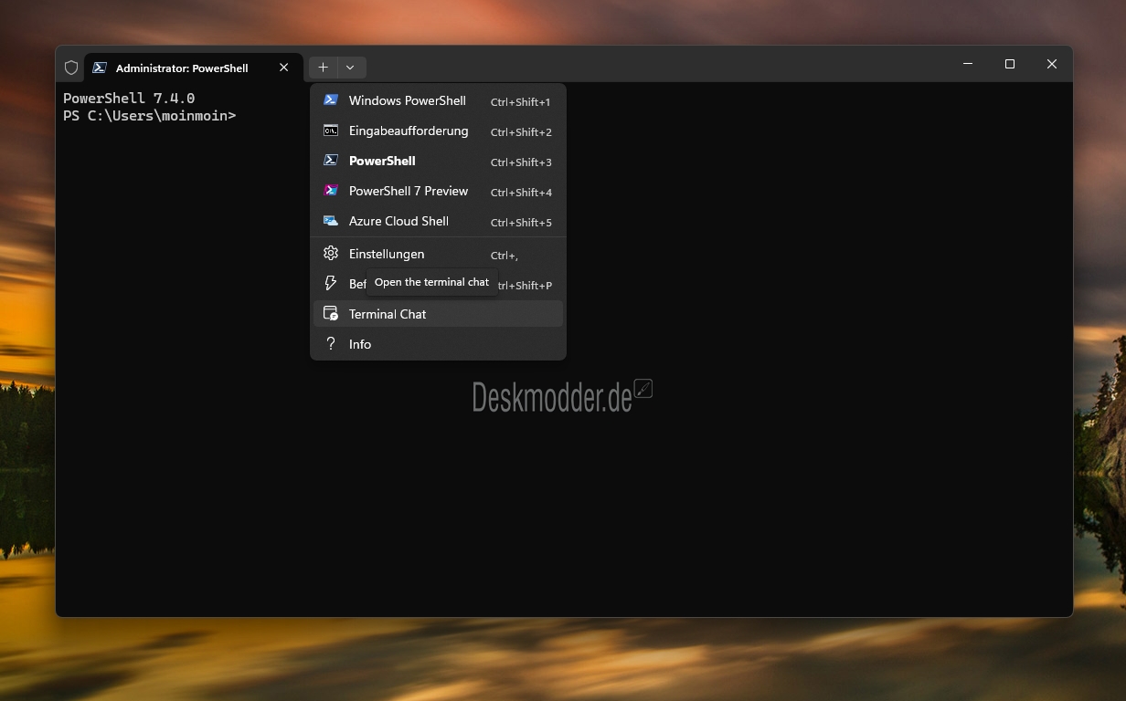Click the Ctrl+, shortcut beside Einstellungen

coord(505,256)
